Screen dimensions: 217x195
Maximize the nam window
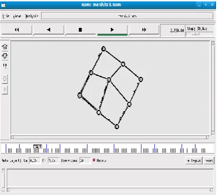(x=206, y=5)
